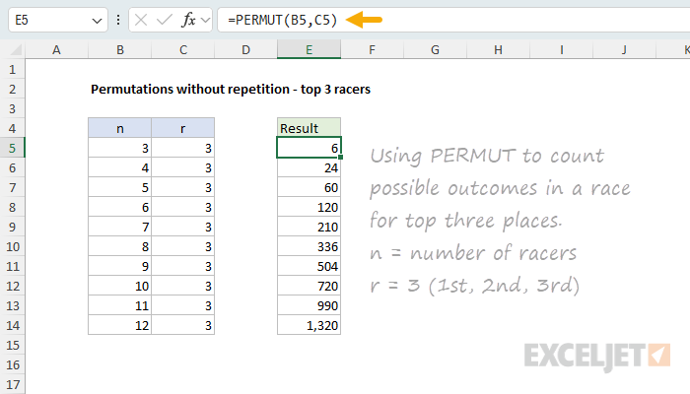This screenshot has height=394, width=690.
Task: Click the n cell with value 12
Action: click(x=119, y=325)
